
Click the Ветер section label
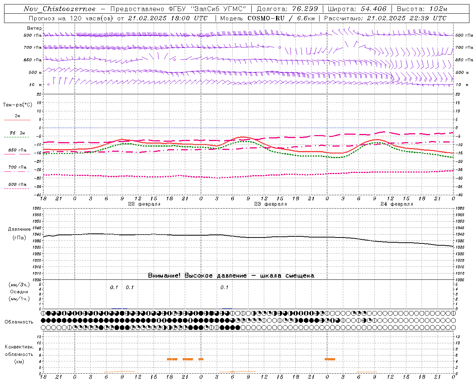pos(35,28)
